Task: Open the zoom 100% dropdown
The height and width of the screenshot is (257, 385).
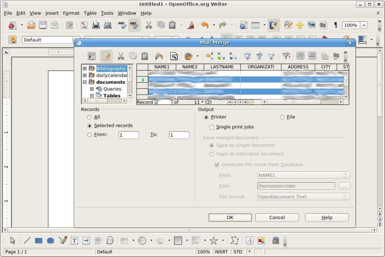Action: [364, 25]
